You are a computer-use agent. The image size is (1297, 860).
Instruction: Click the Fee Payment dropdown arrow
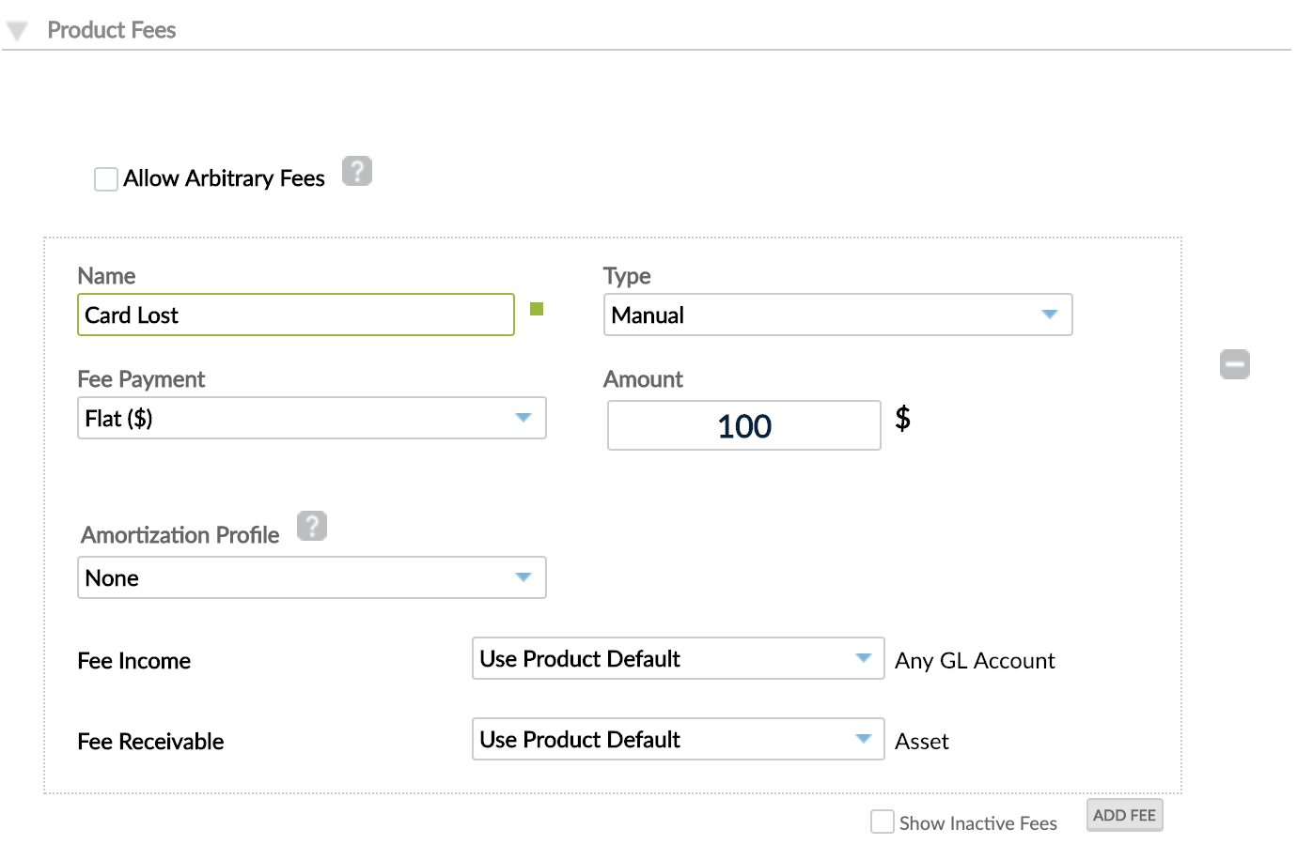click(523, 418)
